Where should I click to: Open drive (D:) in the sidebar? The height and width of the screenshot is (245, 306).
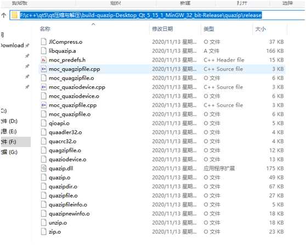(9, 121)
